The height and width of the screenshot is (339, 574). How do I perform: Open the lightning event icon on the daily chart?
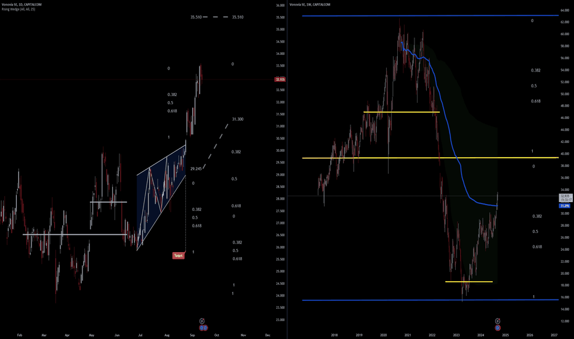point(202,321)
